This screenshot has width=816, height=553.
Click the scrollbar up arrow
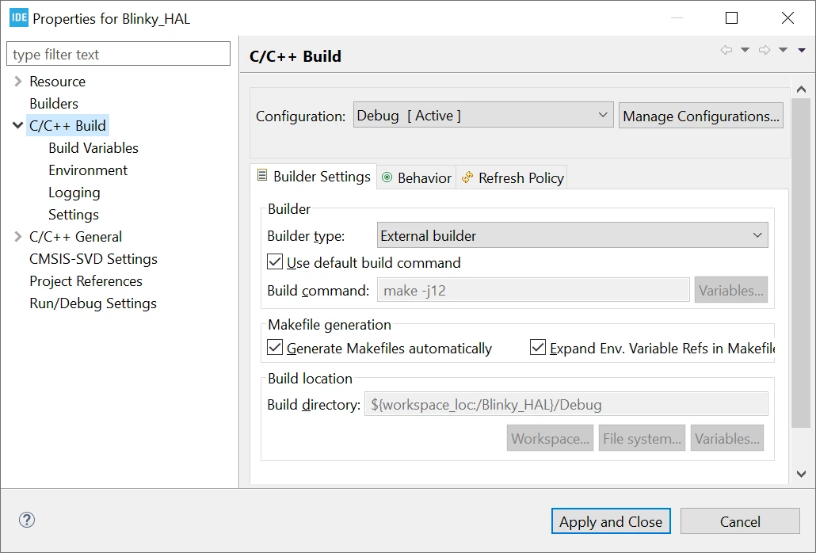click(x=802, y=90)
